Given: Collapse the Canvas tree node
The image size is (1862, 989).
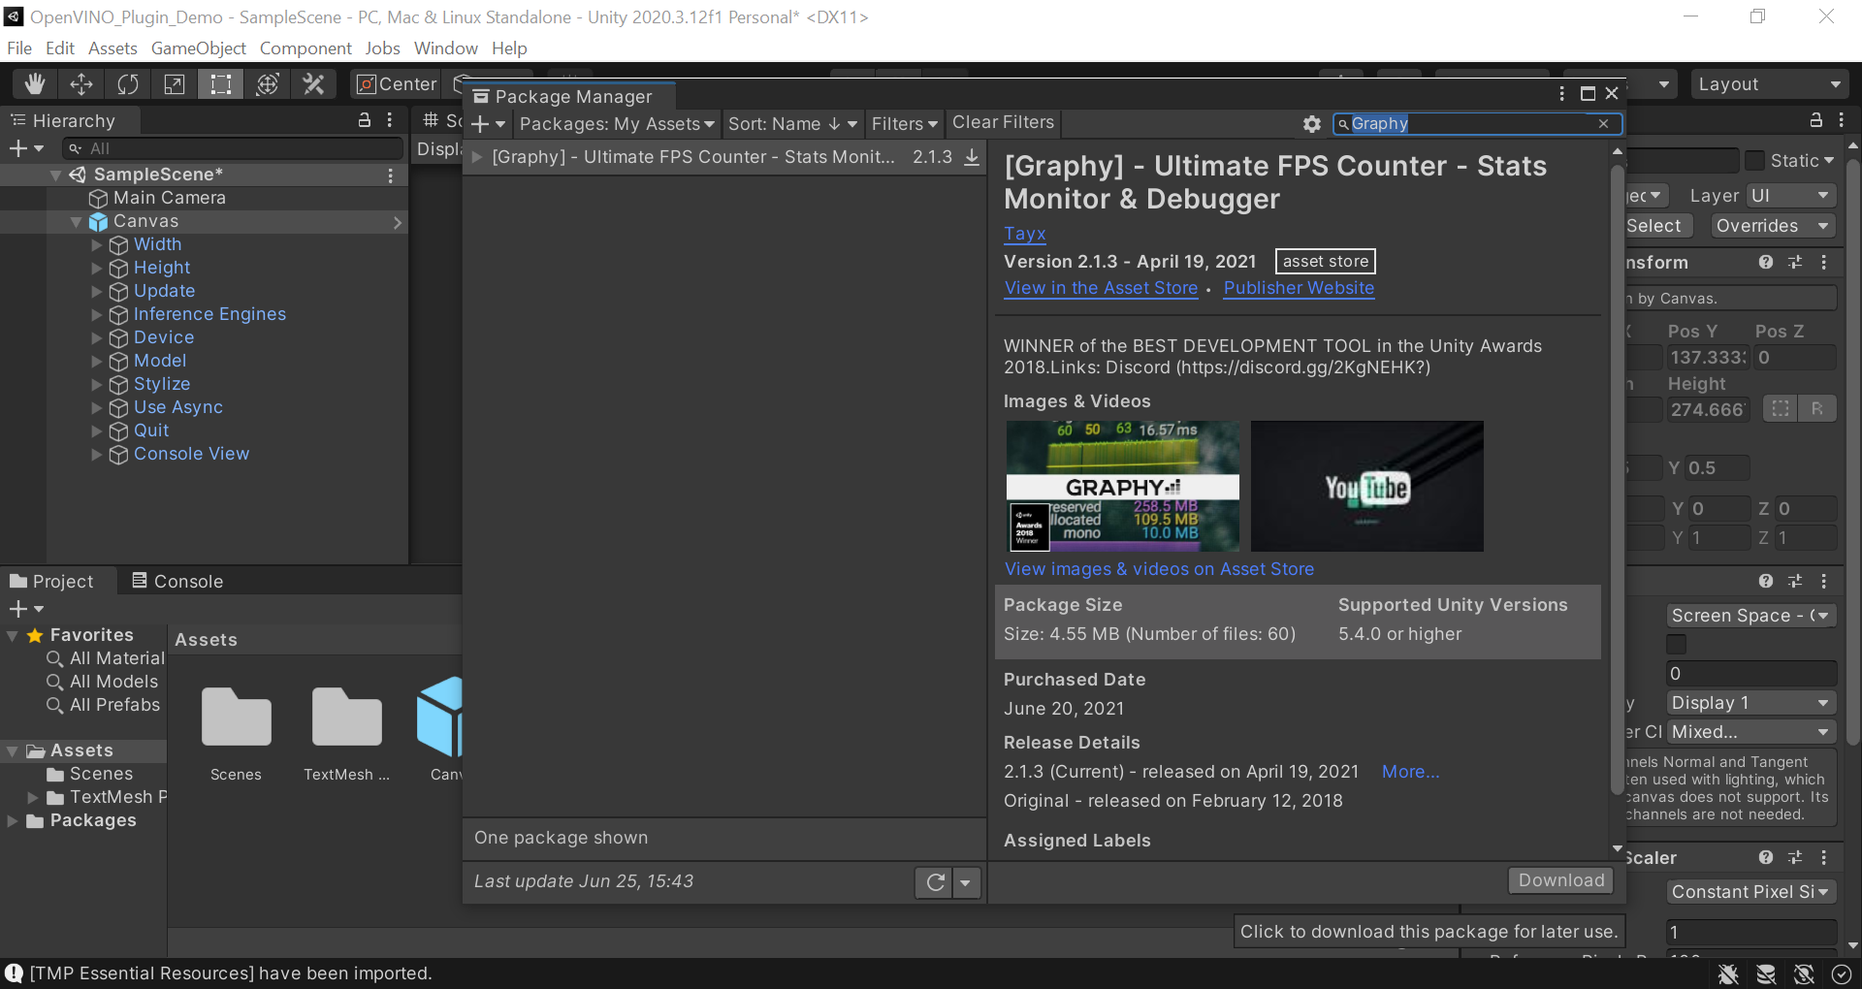Looking at the screenshot, I should click(76, 222).
